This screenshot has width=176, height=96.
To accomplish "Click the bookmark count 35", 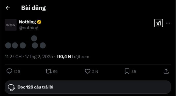I will coord(134,71).
